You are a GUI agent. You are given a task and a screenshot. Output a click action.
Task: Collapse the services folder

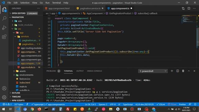(x=26, y=36)
